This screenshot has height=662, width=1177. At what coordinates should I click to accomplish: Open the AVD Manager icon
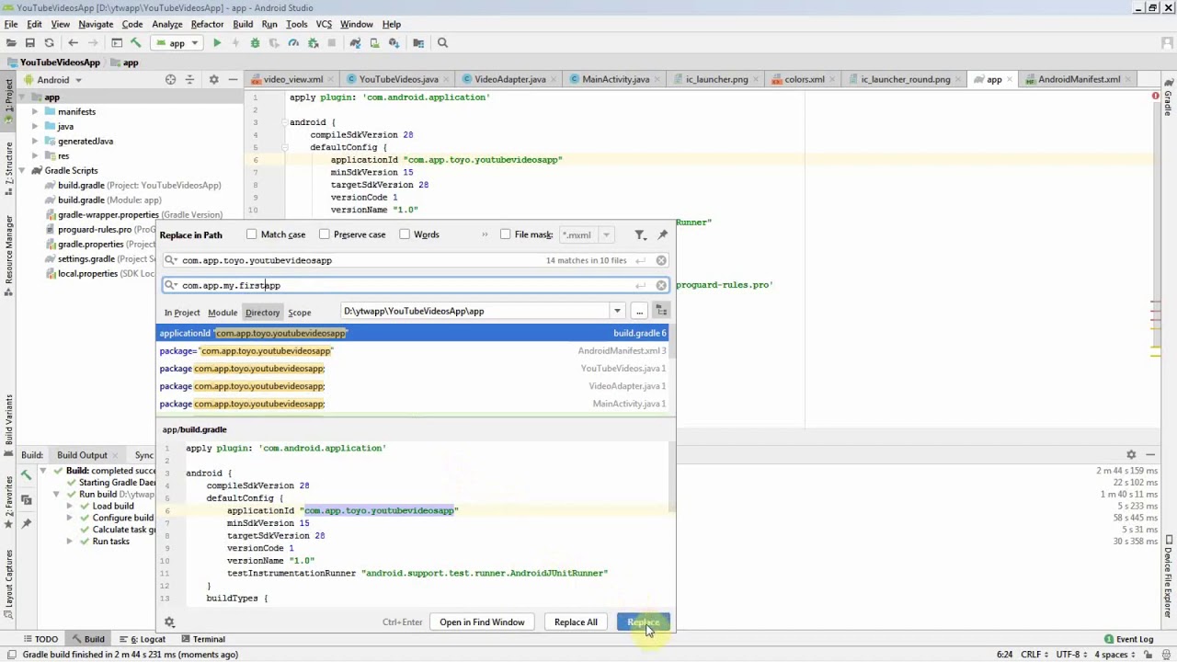coord(375,42)
